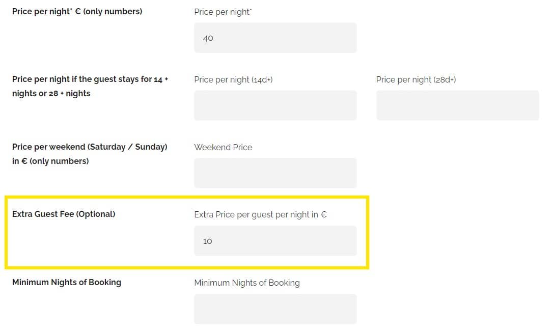Click the typed value 40 in the price field

tap(208, 38)
